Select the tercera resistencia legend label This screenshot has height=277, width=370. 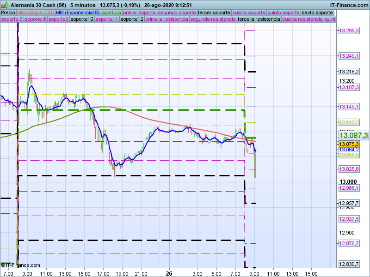[x=259, y=19]
